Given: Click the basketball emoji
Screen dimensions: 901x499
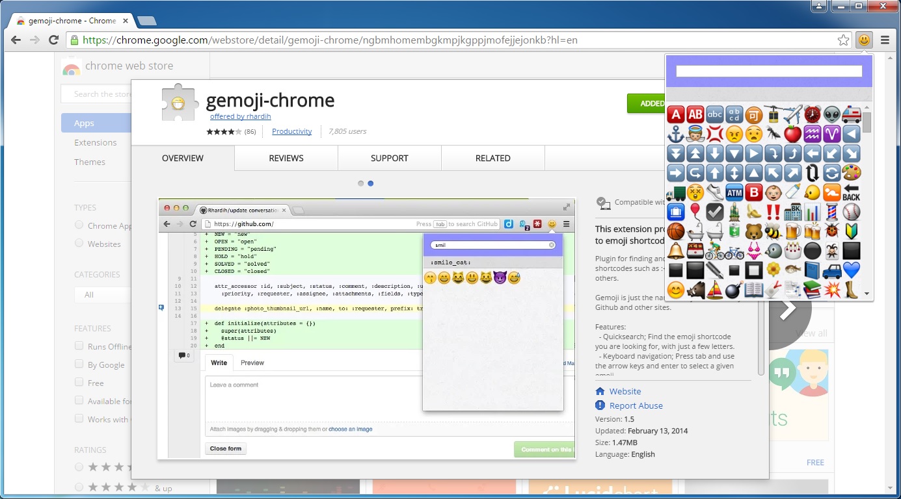Looking at the screenshot, I should coord(676,231).
